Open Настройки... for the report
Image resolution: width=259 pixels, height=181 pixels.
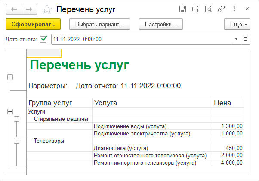point(161,24)
